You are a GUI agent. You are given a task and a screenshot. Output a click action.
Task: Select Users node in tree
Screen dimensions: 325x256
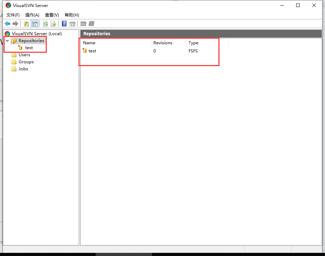[x=25, y=55]
